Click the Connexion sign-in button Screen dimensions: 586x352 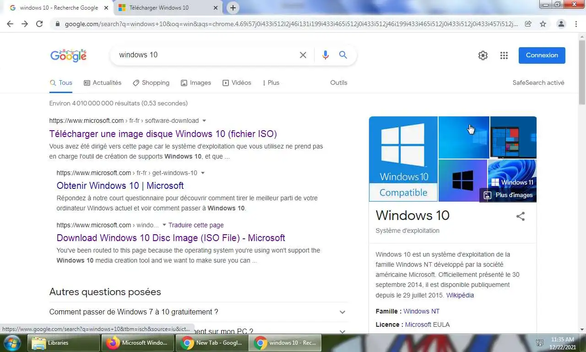point(542,55)
